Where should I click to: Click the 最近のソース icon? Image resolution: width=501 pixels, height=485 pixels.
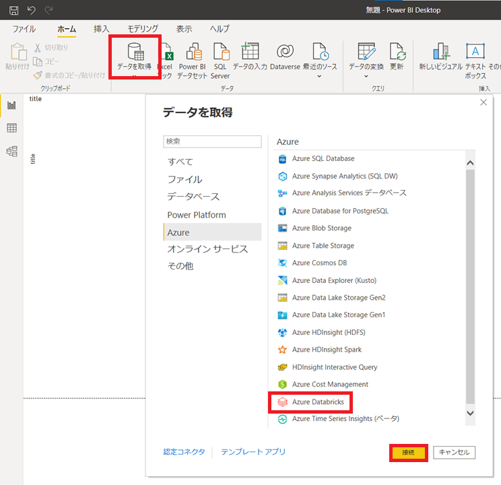click(320, 51)
